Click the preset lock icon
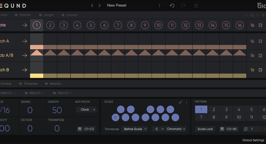 click(196, 5)
